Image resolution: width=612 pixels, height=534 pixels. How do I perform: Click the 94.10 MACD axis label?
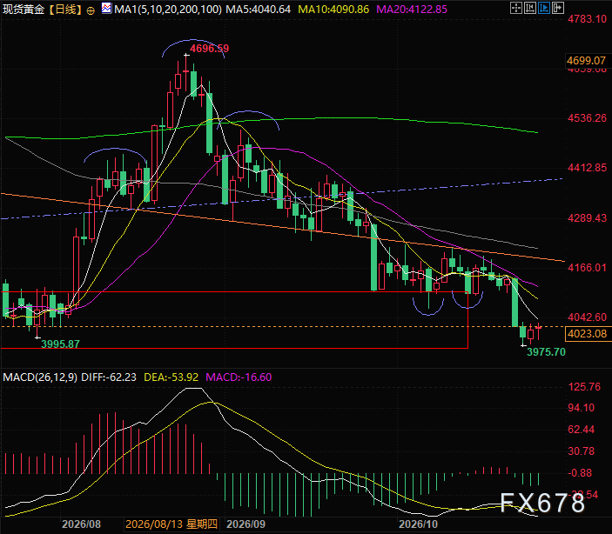tap(582, 408)
